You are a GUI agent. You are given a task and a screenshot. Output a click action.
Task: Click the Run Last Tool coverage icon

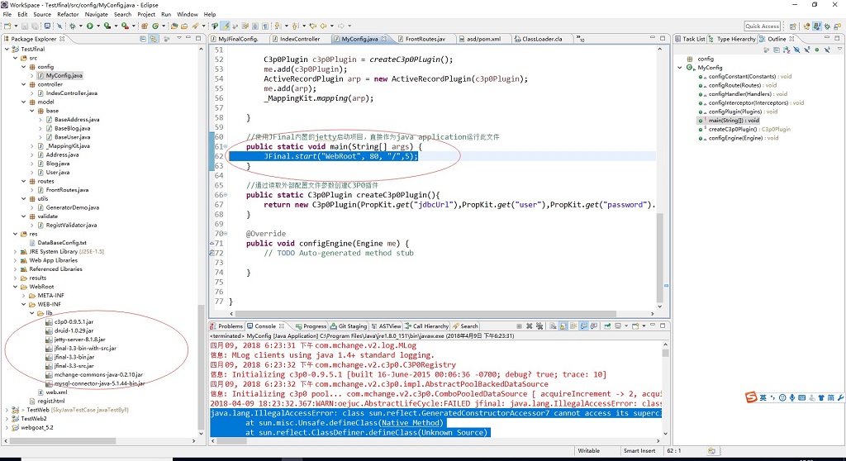click(x=107, y=26)
